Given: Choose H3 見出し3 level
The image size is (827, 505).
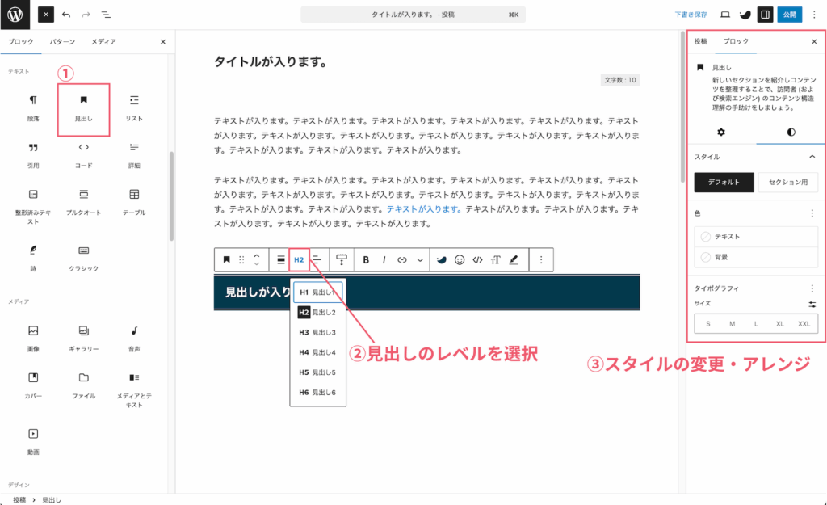Looking at the screenshot, I should coord(318,332).
